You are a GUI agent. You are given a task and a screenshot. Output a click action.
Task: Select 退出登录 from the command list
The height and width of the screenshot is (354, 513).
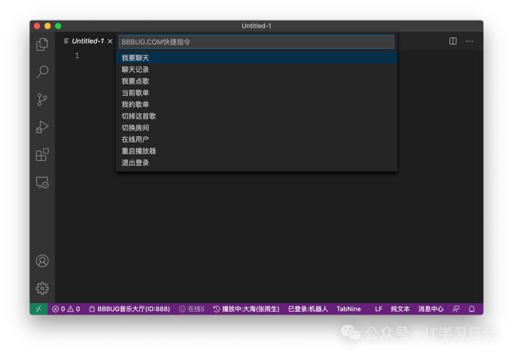click(x=135, y=163)
